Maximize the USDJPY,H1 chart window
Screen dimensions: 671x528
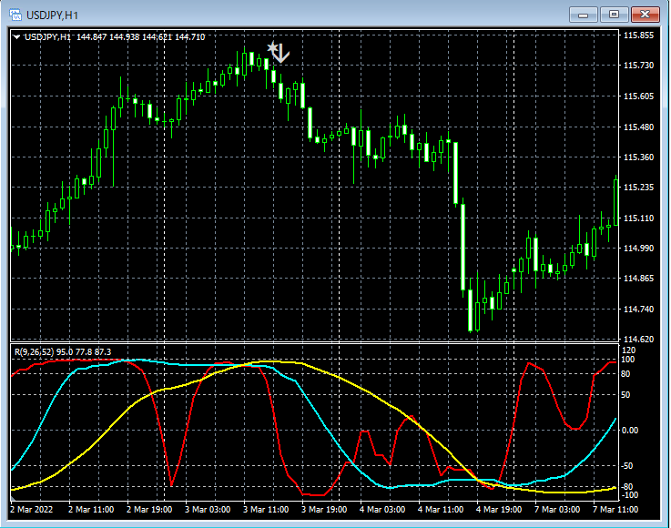tap(614, 15)
